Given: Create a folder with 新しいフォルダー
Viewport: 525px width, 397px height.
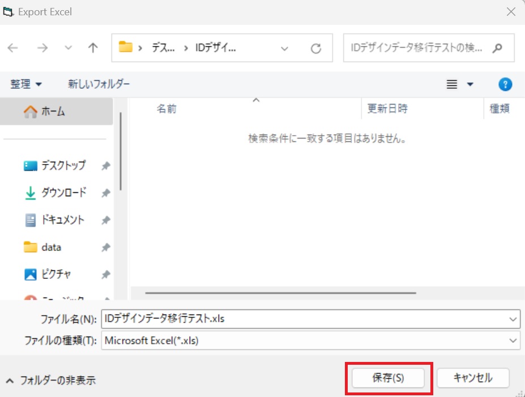Looking at the screenshot, I should click(x=98, y=84).
